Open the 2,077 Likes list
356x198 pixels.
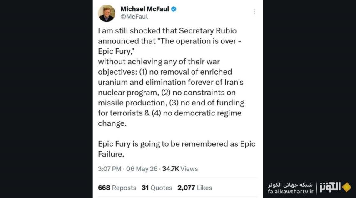coord(195,188)
